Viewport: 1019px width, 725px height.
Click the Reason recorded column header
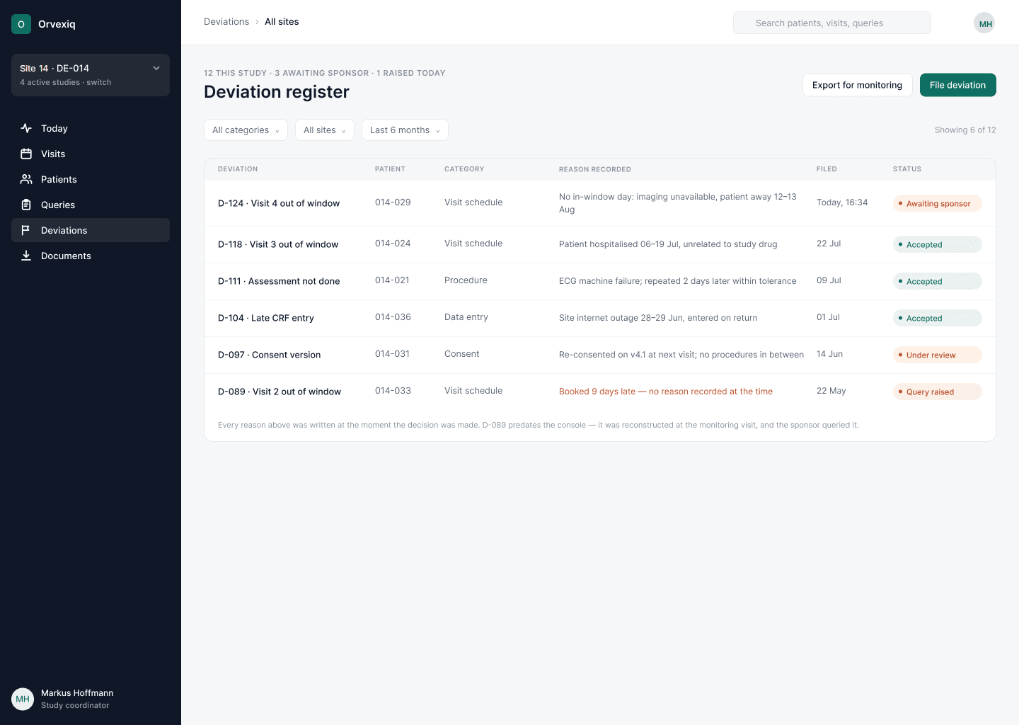[x=595, y=169]
